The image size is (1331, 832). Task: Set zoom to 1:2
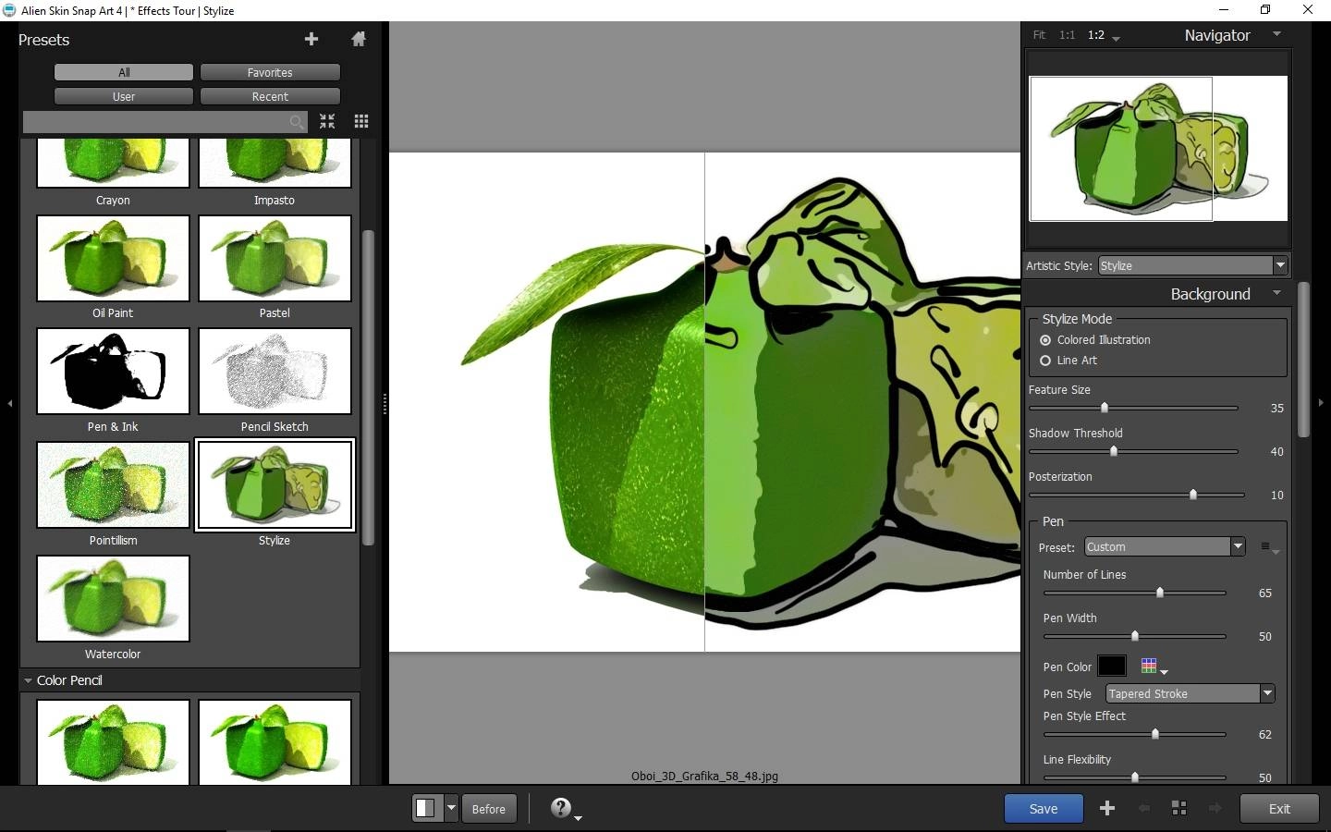click(1096, 35)
